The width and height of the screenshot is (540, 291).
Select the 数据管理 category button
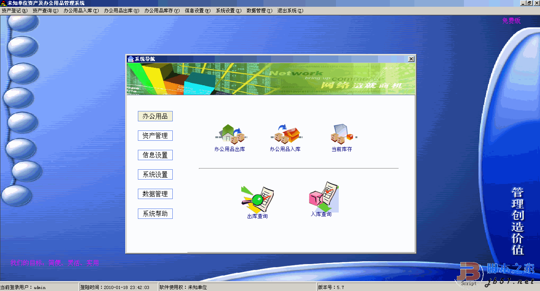click(155, 194)
